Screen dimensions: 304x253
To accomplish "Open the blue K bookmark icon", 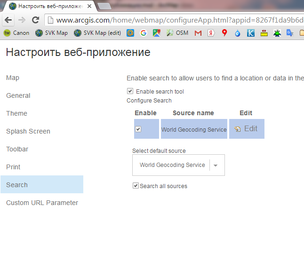I will click(251, 33).
